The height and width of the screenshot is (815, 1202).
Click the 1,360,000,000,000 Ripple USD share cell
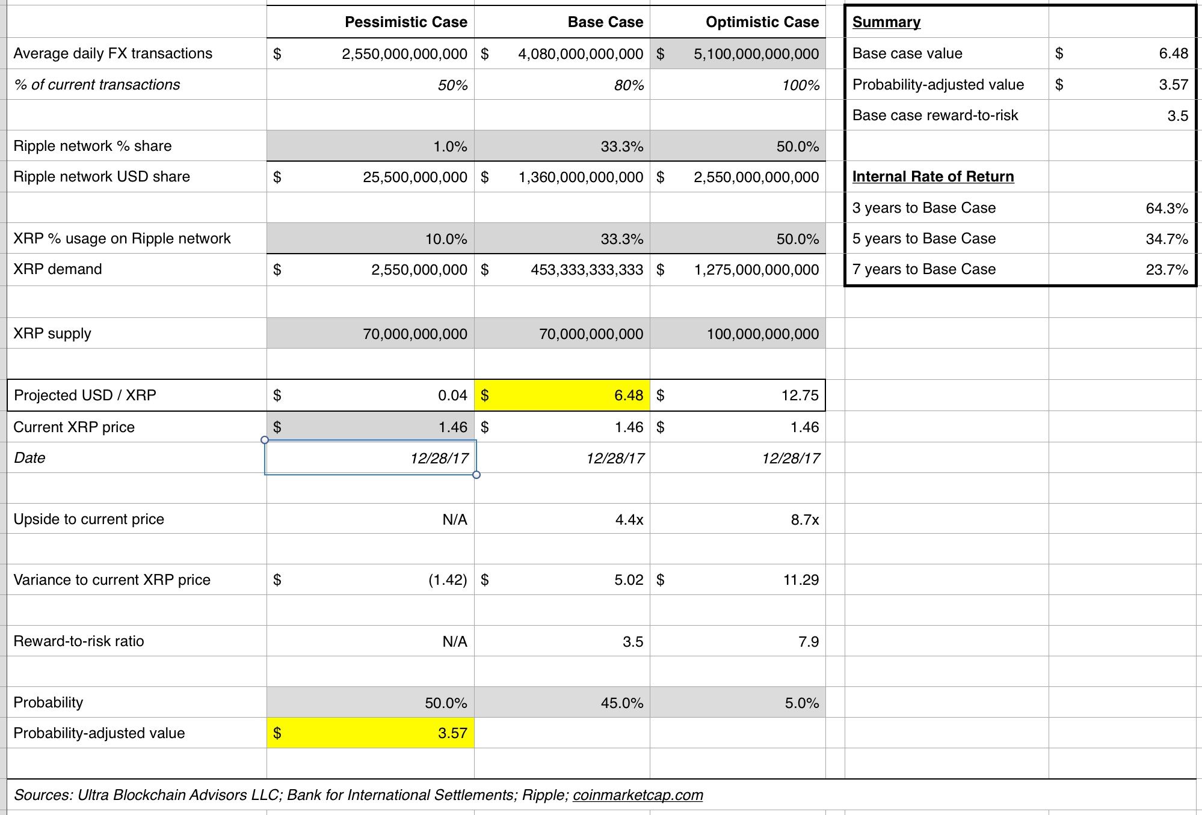(562, 177)
